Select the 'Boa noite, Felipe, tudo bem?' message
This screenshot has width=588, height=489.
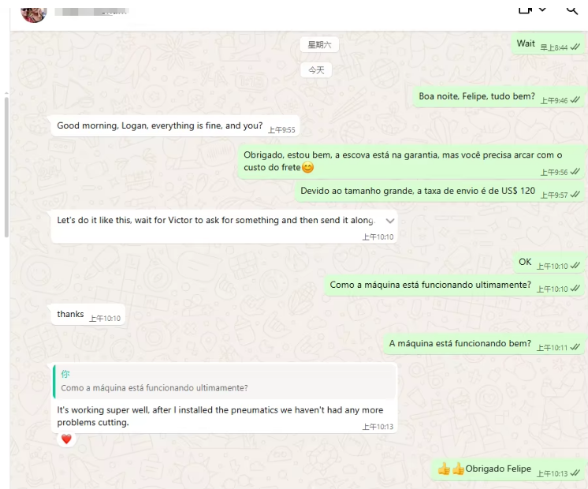(x=498, y=97)
